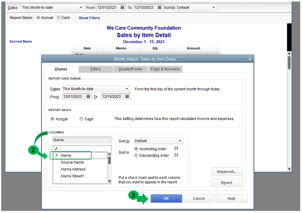
Task: Click We Care Community Foundation heading
Action: 144,28
